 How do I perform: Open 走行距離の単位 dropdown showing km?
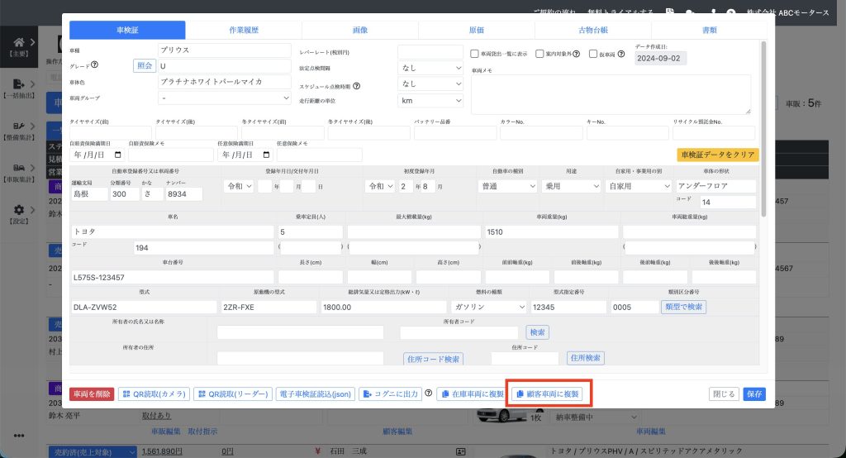[x=430, y=100]
